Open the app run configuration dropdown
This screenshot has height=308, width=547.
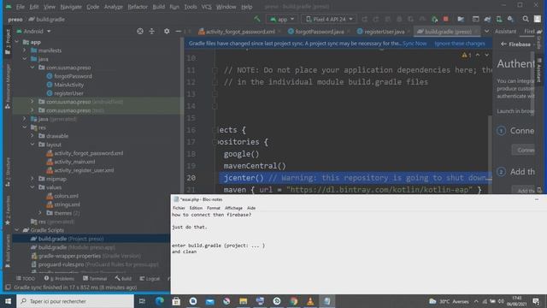coord(282,19)
